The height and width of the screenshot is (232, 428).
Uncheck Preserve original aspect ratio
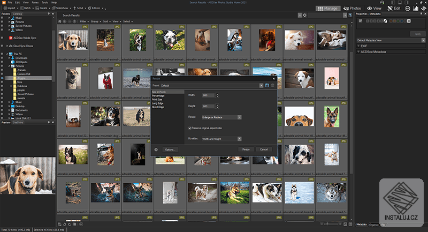tap(190, 128)
